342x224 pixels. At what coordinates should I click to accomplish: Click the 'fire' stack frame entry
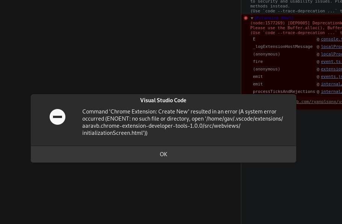(x=258, y=61)
